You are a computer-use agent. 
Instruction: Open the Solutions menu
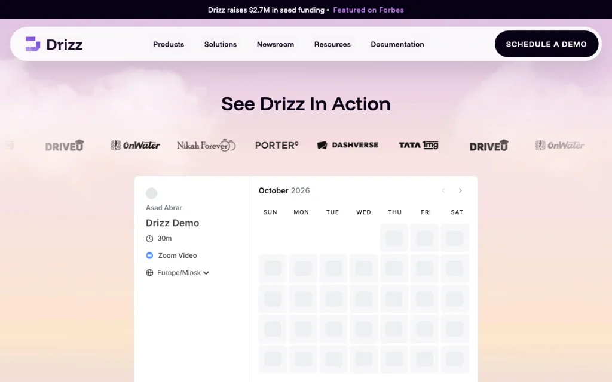[x=221, y=44]
